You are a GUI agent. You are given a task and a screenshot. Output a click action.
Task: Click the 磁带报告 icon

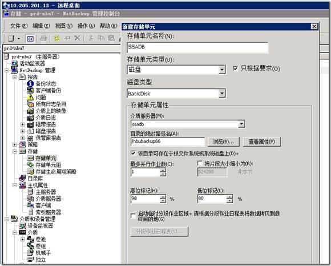point(30,124)
